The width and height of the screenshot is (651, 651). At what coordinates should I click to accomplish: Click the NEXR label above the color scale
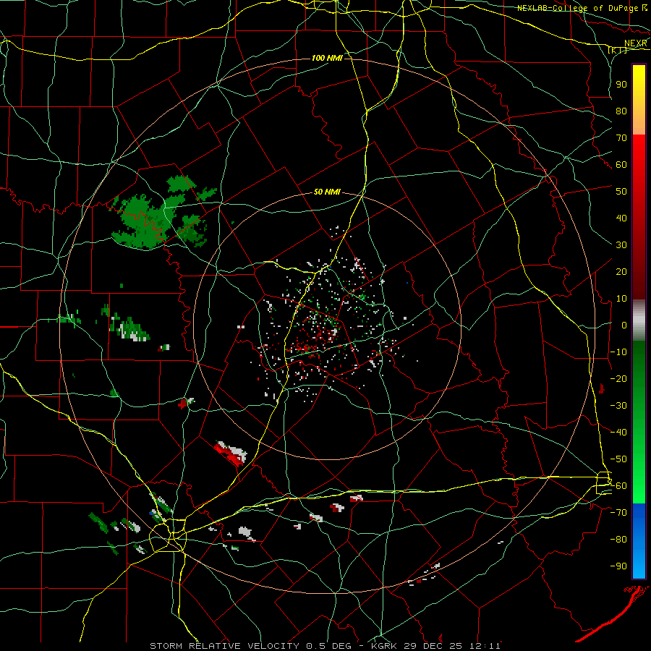pyautogui.click(x=636, y=43)
